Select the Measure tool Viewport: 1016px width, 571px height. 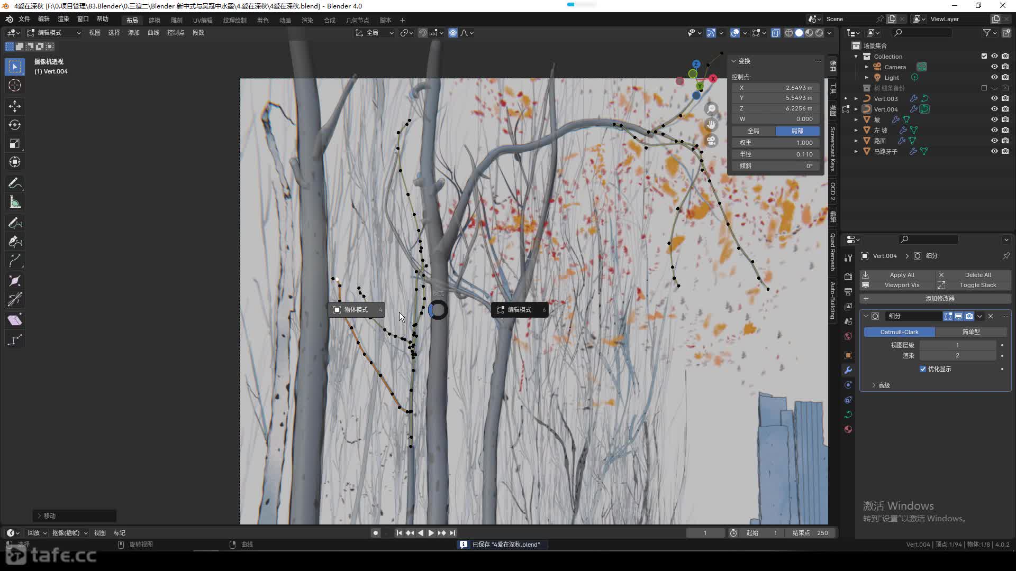coord(15,202)
